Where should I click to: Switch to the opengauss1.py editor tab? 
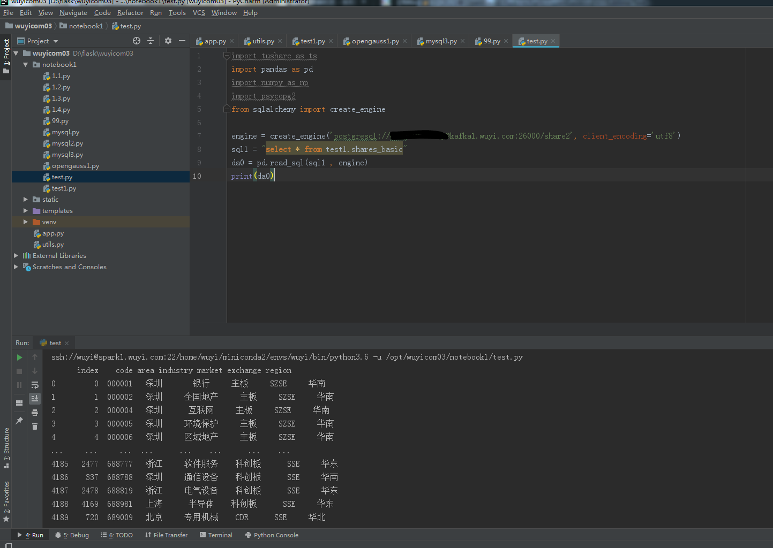[x=375, y=41]
